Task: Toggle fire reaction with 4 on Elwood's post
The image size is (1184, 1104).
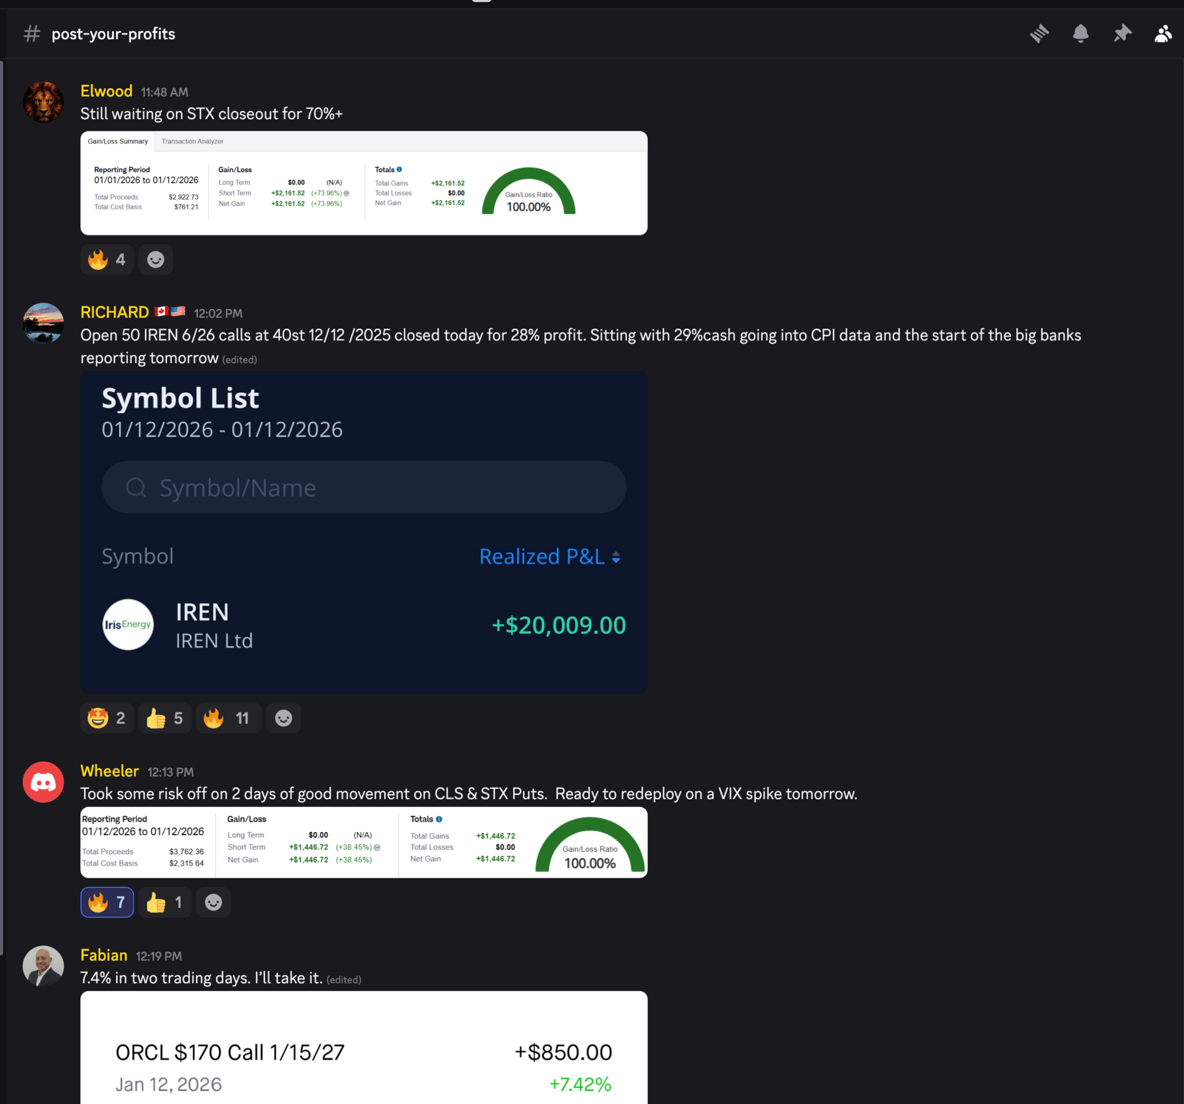Action: (x=107, y=260)
